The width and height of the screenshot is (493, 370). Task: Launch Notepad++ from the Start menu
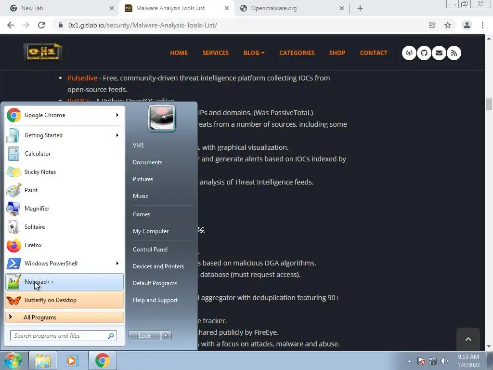click(64, 281)
